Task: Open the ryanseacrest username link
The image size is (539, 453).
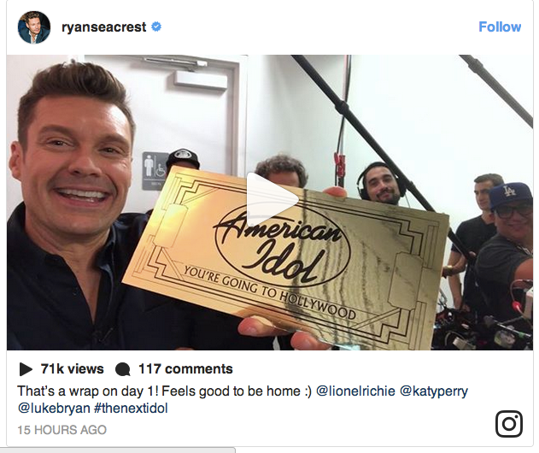Action: point(104,27)
